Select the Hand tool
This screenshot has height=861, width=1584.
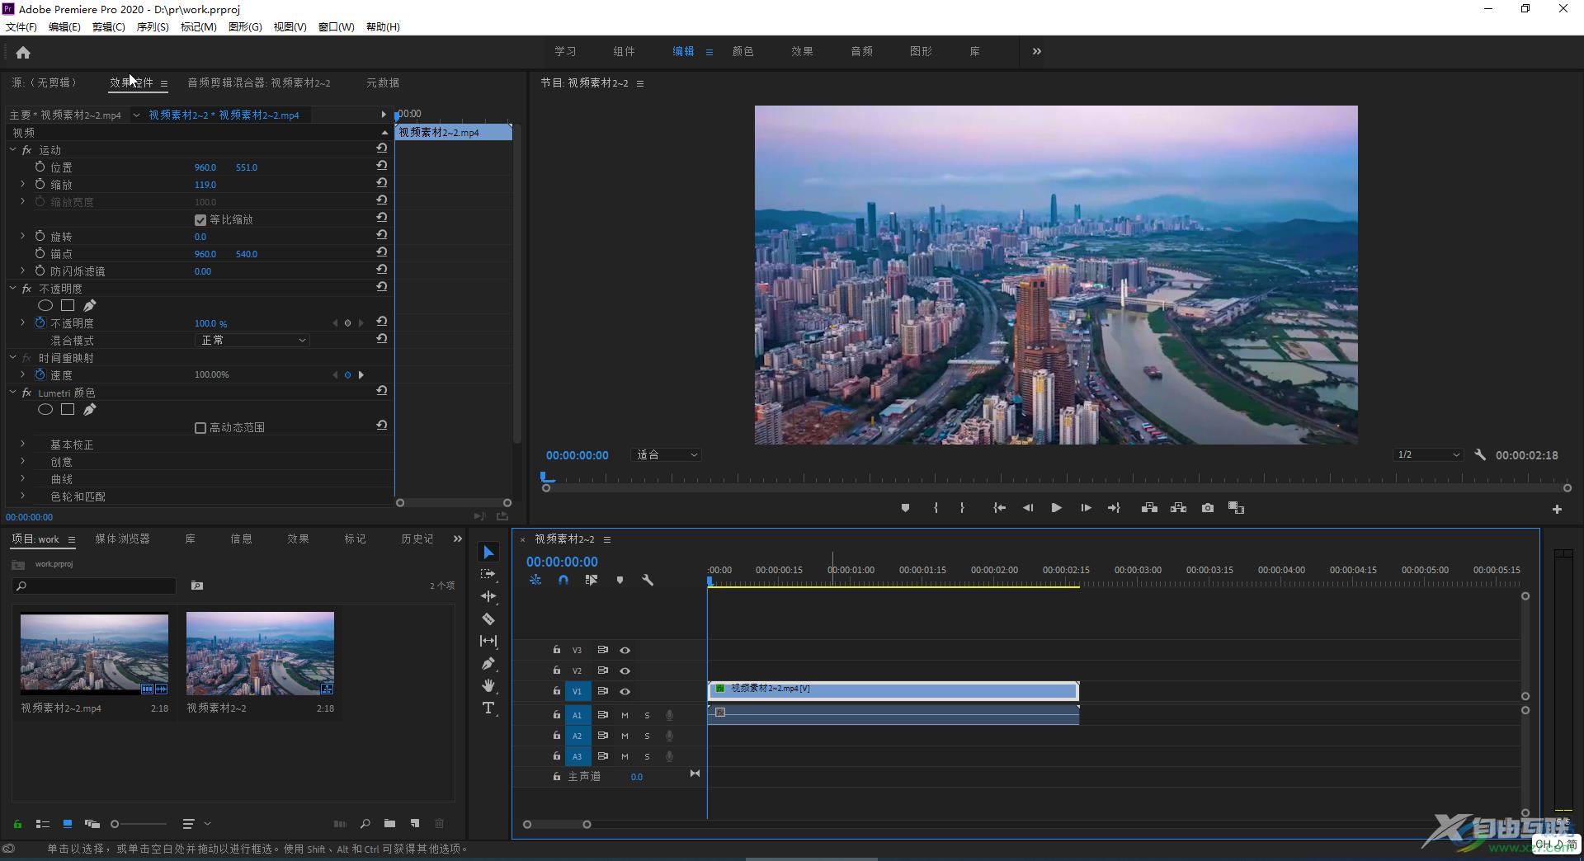click(x=488, y=685)
